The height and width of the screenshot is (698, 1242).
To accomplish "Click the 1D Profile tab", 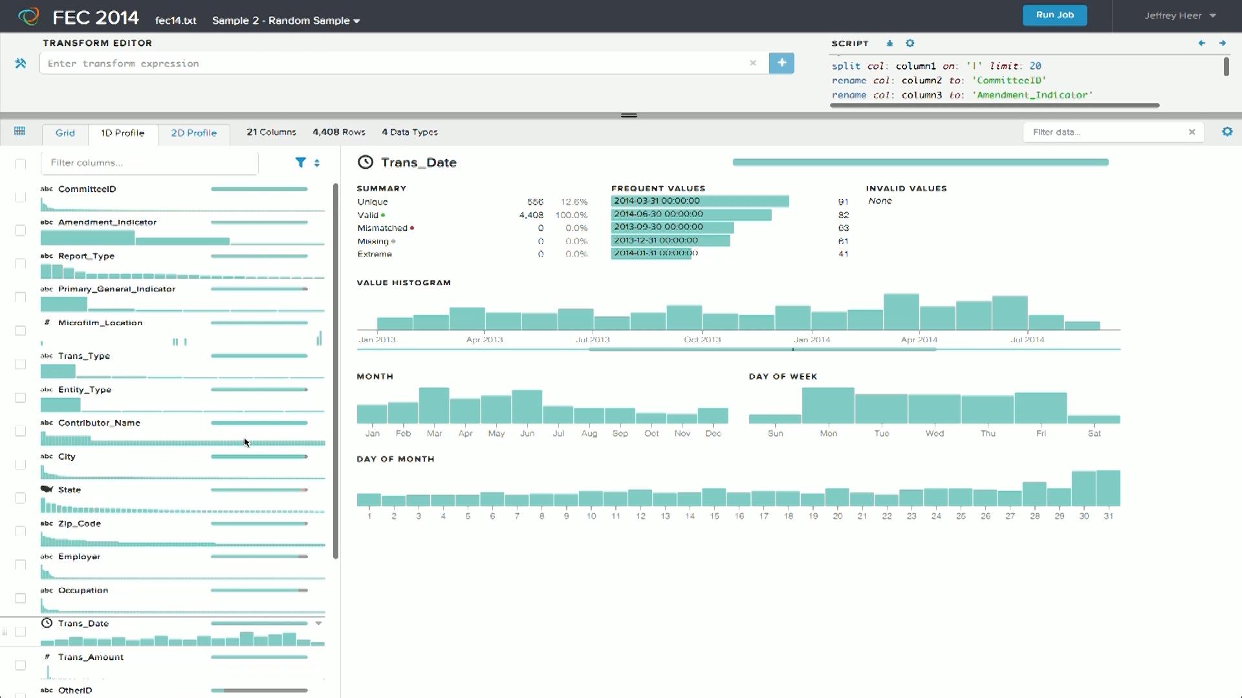I will (x=122, y=132).
